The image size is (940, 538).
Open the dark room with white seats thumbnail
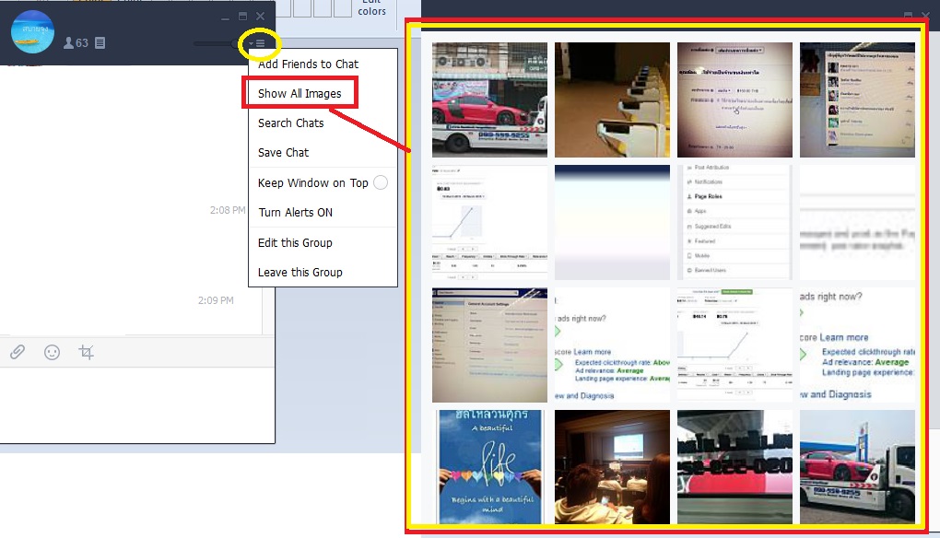[x=612, y=100]
